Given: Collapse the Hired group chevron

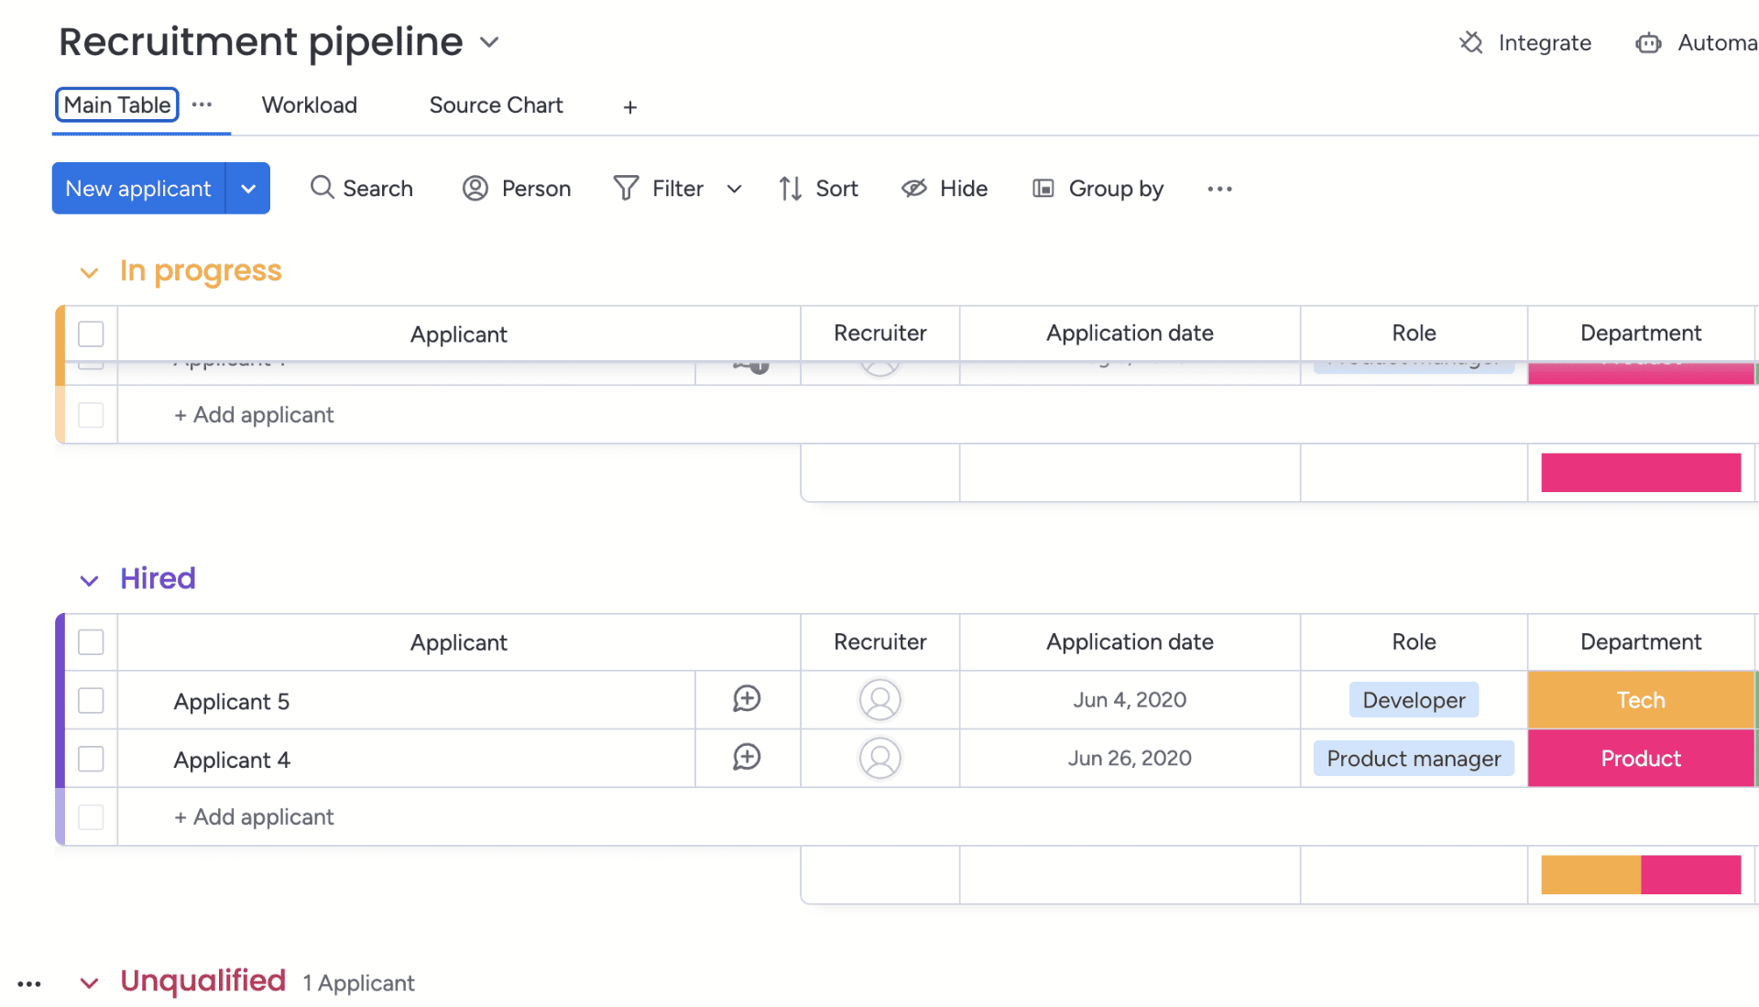Looking at the screenshot, I should tap(89, 580).
